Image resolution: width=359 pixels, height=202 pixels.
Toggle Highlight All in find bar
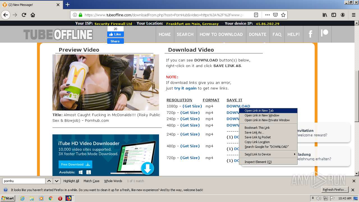pos(71,181)
